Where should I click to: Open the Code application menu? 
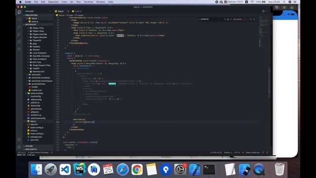[x=28, y=2]
